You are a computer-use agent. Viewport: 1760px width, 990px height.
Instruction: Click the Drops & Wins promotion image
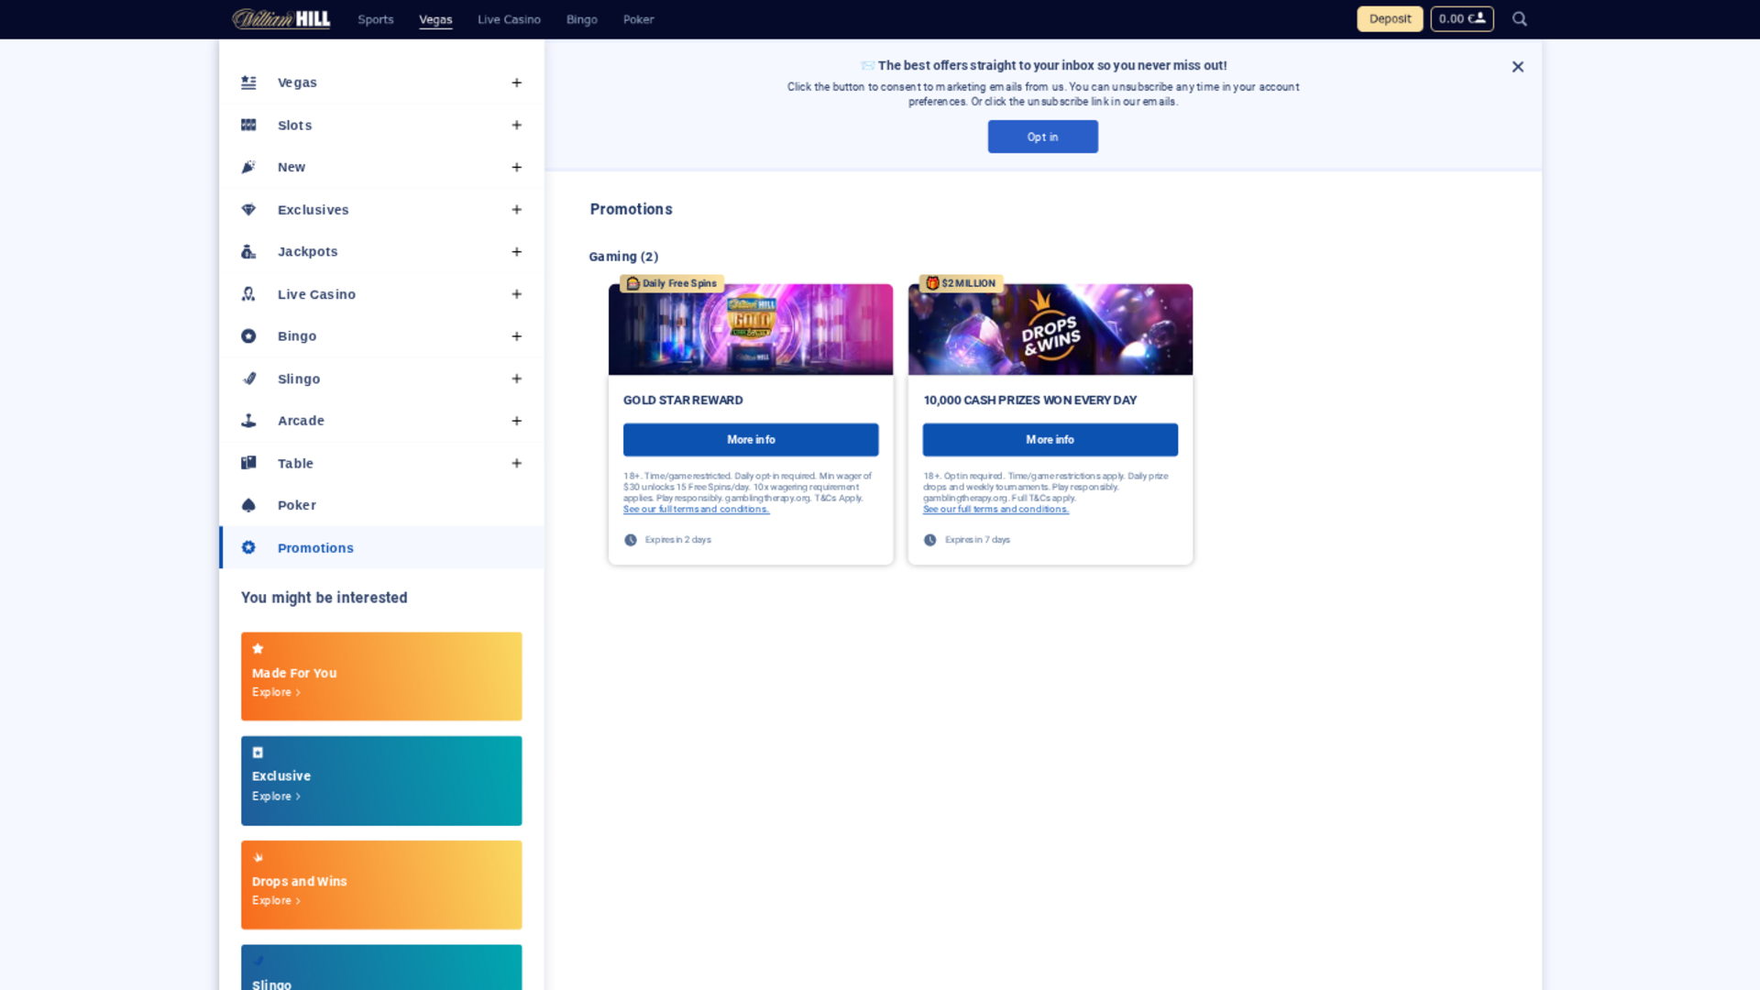point(1049,329)
